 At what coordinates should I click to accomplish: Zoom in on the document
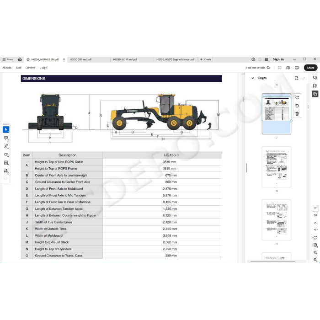[315, 252]
